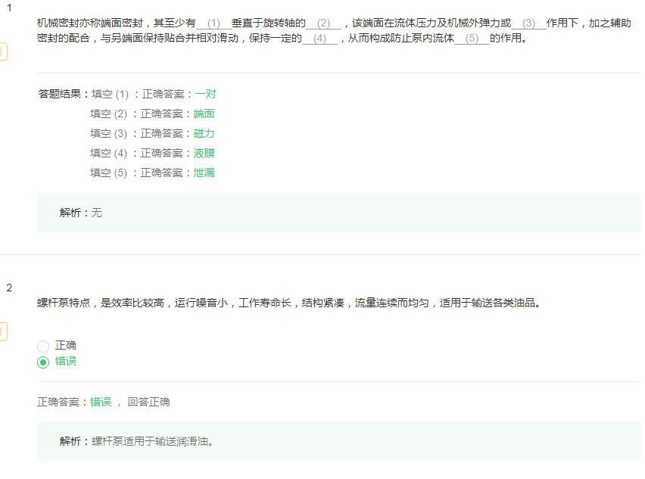Click the answer text 磁力
The height and width of the screenshot is (479, 645).
click(x=204, y=133)
